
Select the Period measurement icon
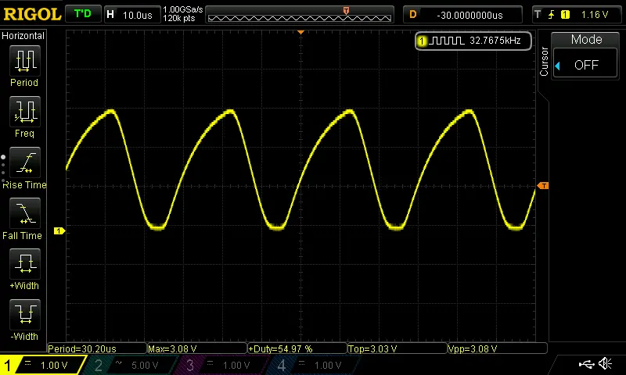pos(24,61)
